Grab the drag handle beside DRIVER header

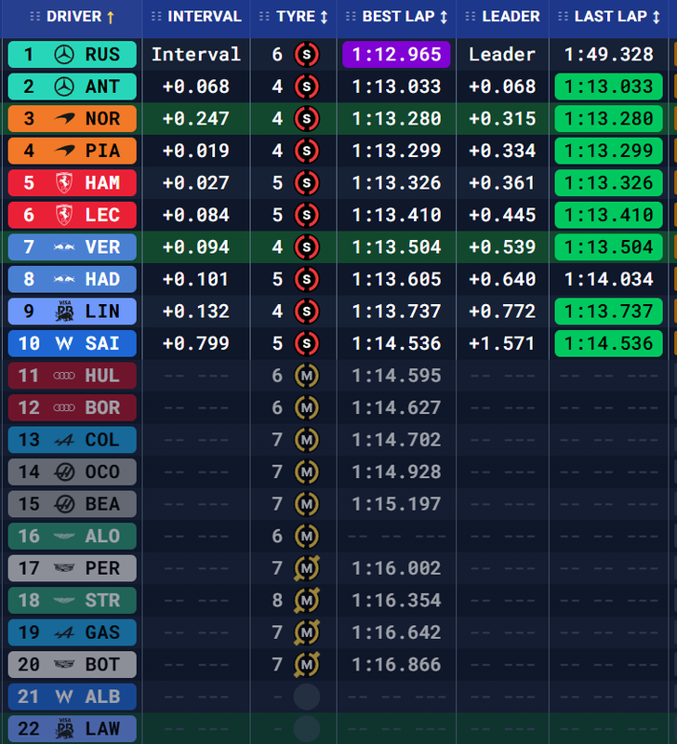[x=34, y=17]
